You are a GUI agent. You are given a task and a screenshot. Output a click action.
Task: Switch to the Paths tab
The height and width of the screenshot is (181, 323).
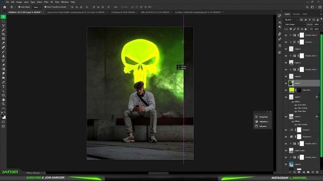tap(305, 14)
